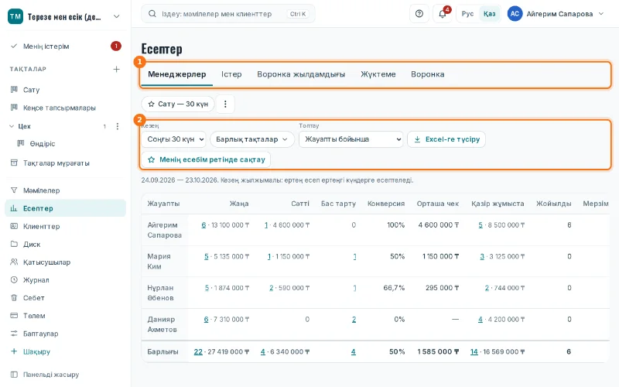Screen dimensions: 619x387
Task: Switch language to Рус
Action: click(467, 14)
